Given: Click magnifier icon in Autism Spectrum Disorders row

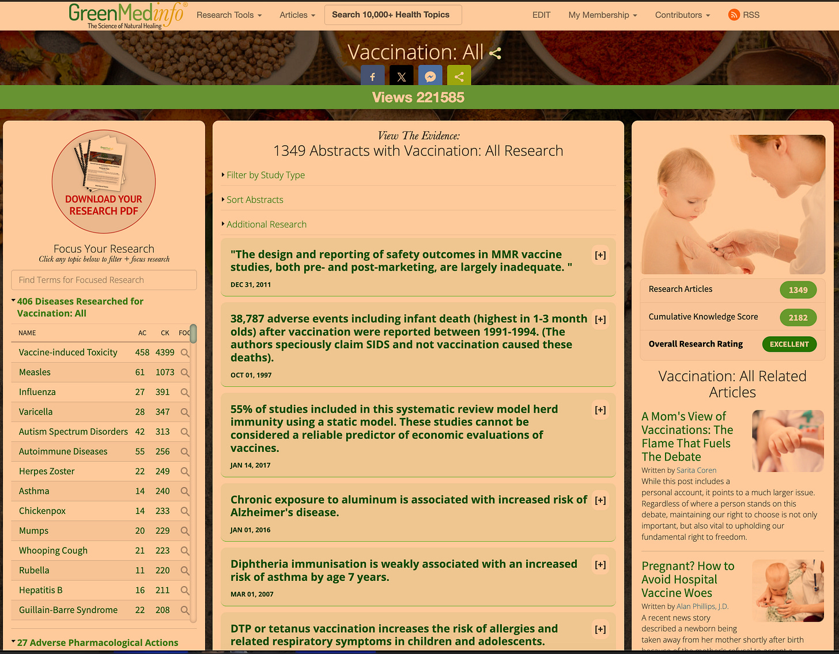Looking at the screenshot, I should click(185, 432).
